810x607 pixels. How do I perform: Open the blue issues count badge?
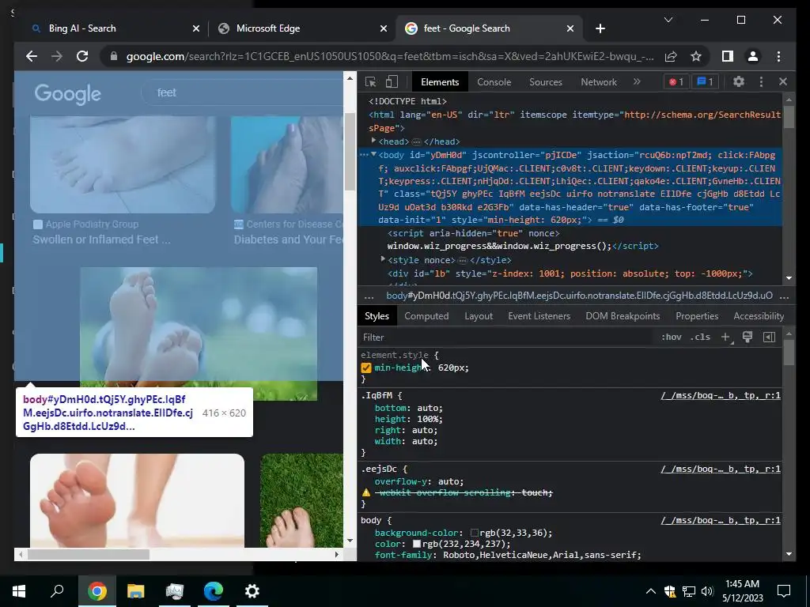(x=705, y=81)
